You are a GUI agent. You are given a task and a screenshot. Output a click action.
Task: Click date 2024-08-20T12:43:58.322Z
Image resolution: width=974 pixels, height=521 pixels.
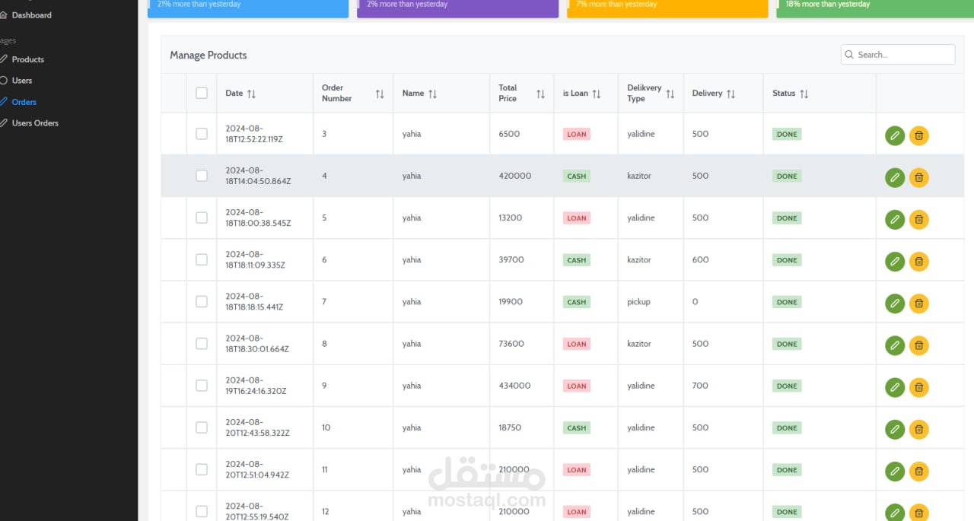tap(257, 427)
